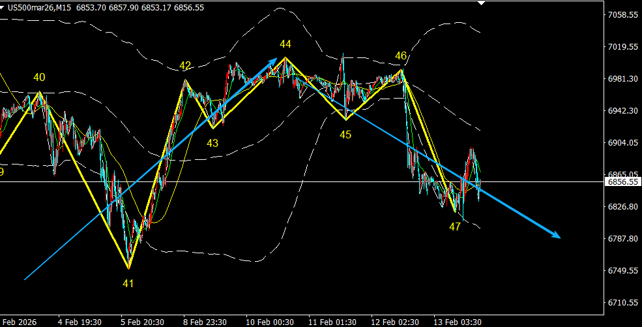The height and width of the screenshot is (327, 642).
Task: Click the current price tag 6856.55
Action: [x=622, y=182]
